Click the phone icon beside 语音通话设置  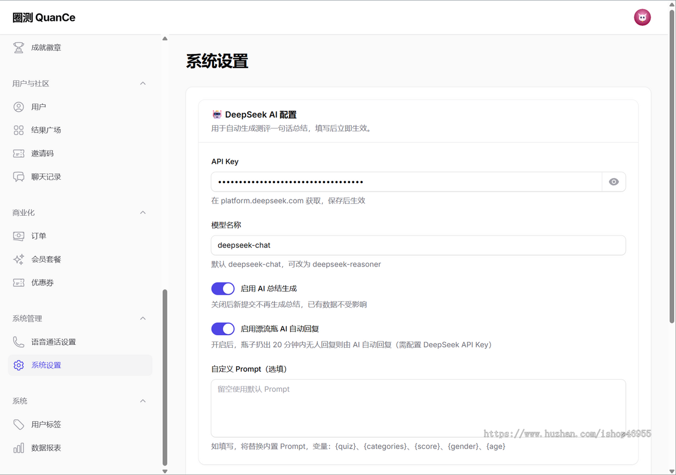point(19,342)
